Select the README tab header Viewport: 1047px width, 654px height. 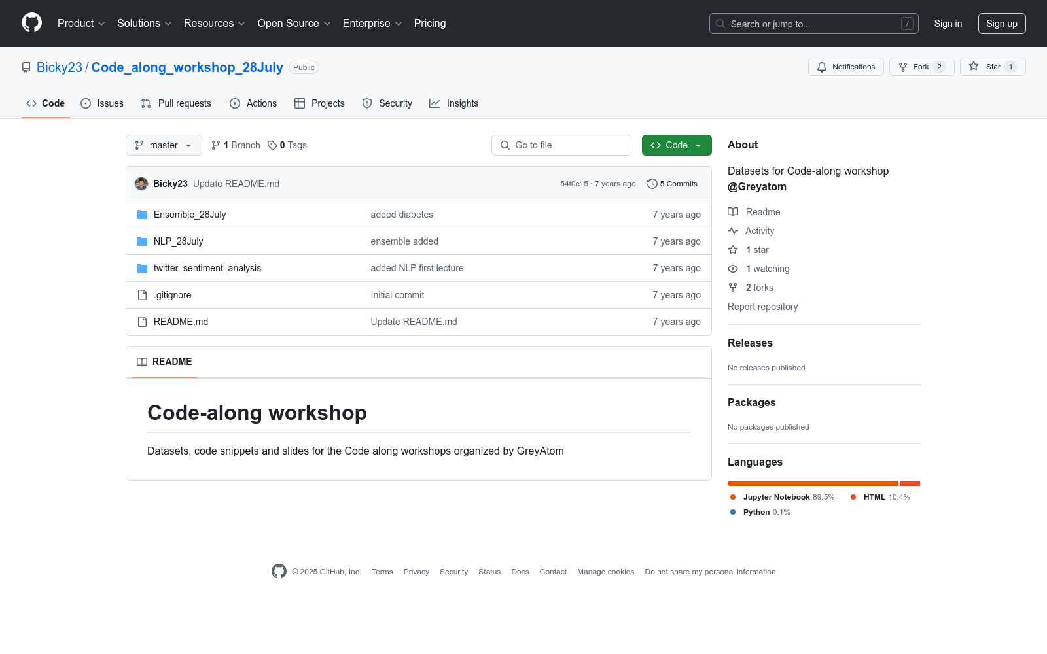[x=164, y=362]
